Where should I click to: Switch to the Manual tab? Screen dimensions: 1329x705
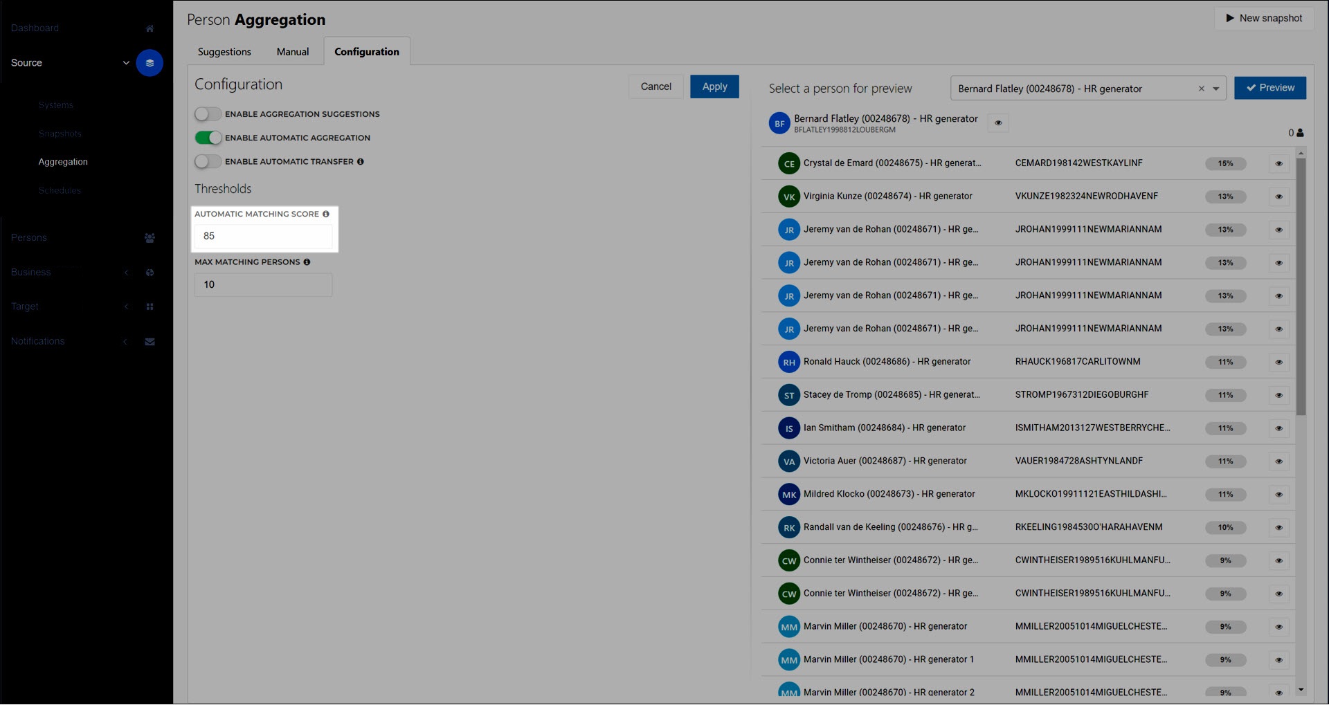tap(293, 52)
